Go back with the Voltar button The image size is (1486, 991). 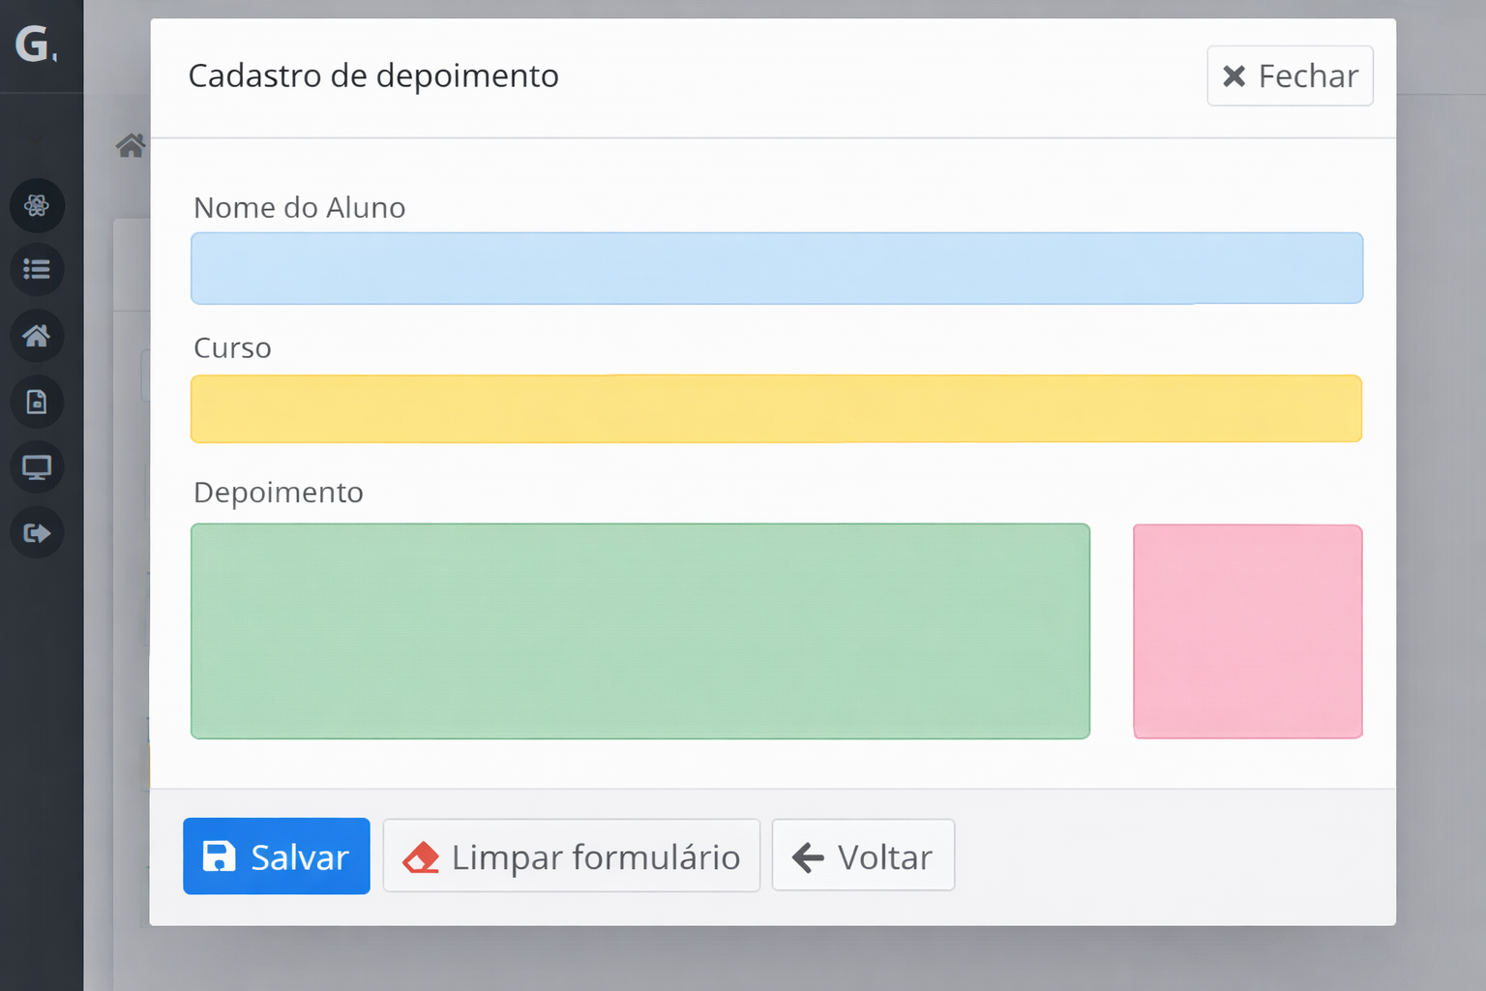pos(863,856)
